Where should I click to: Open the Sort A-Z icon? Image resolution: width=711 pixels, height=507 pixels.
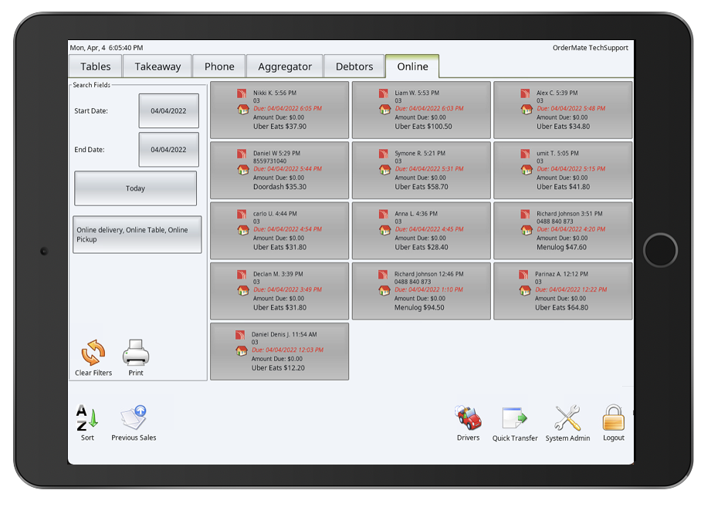pyautogui.click(x=87, y=419)
